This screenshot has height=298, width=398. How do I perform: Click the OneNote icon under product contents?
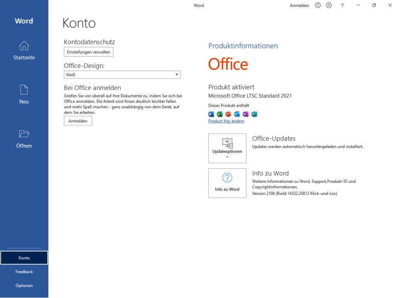[x=245, y=114]
